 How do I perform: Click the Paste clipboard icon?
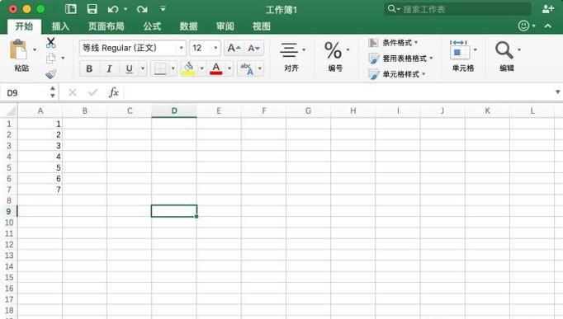click(18, 49)
